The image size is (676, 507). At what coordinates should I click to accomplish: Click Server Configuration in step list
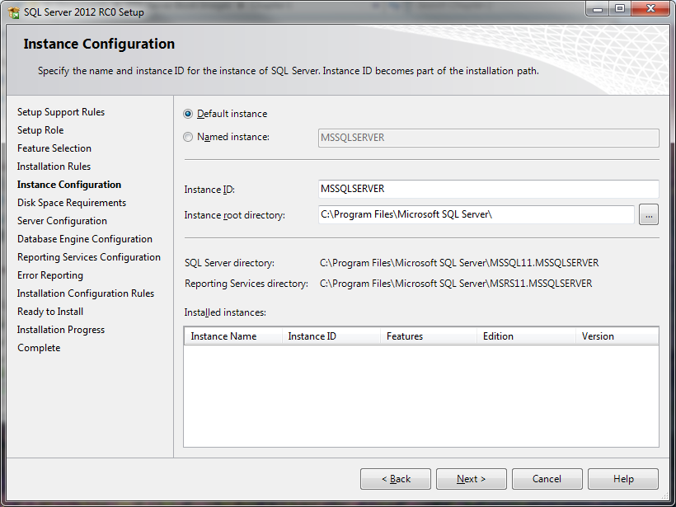click(62, 221)
